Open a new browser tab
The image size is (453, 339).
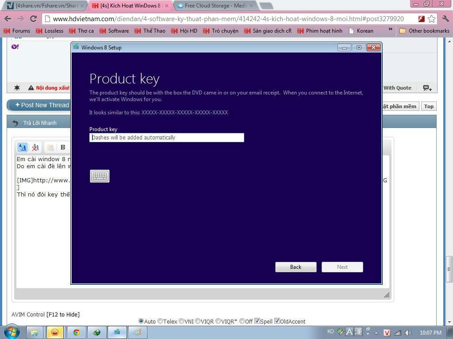click(266, 6)
